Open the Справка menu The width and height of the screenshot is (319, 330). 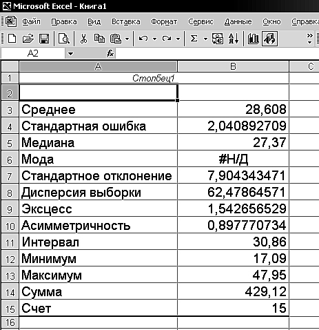point(305,21)
